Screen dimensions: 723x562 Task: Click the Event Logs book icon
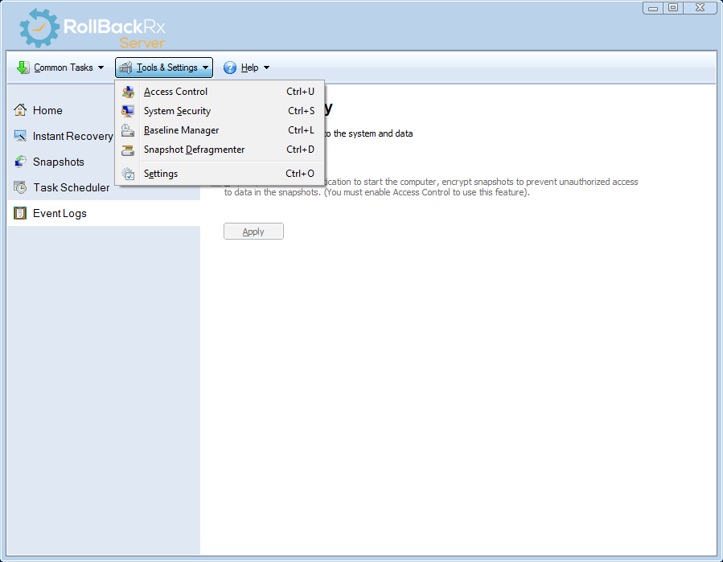coord(20,213)
